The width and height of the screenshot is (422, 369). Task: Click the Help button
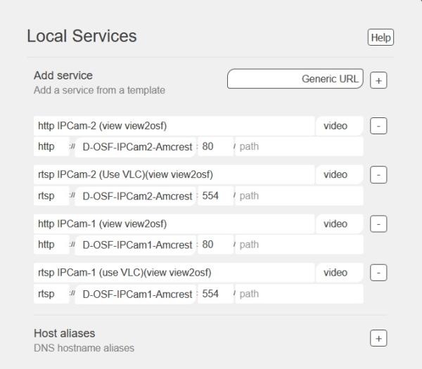coord(381,38)
